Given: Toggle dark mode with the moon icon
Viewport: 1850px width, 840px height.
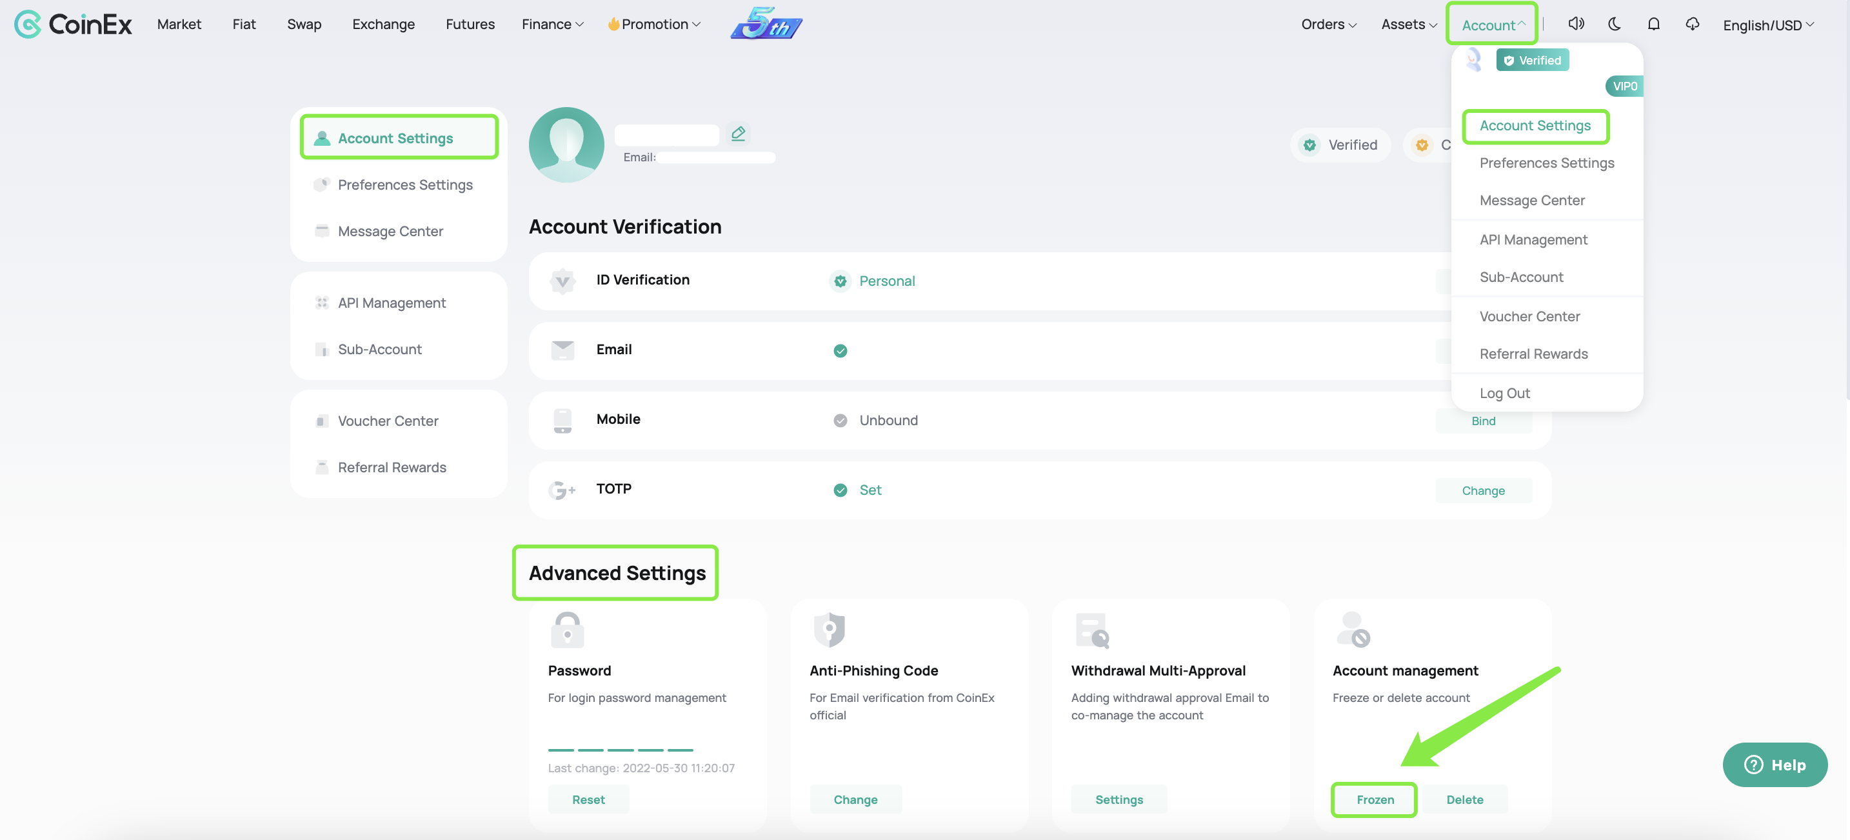Looking at the screenshot, I should tap(1615, 24).
